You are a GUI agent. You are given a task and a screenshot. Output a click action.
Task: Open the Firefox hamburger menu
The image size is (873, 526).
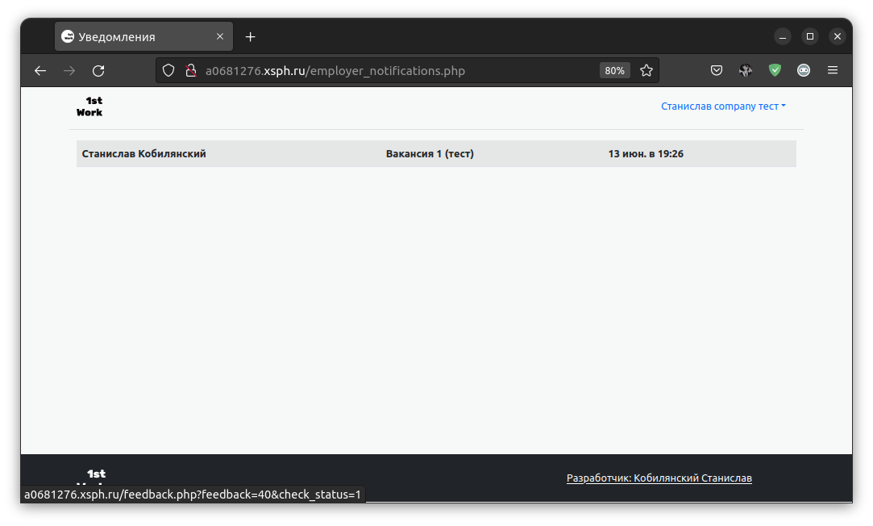tap(833, 70)
